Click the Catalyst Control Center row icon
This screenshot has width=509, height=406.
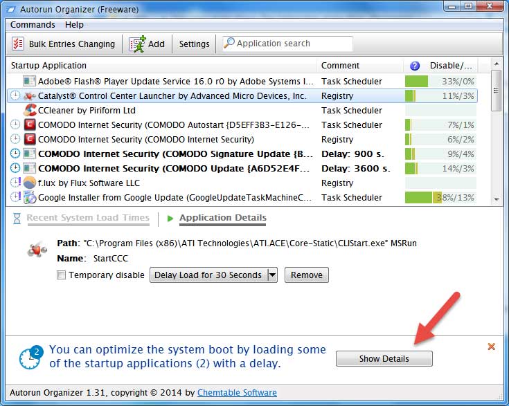(x=29, y=95)
